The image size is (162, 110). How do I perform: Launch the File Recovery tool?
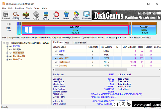[26, 15]
